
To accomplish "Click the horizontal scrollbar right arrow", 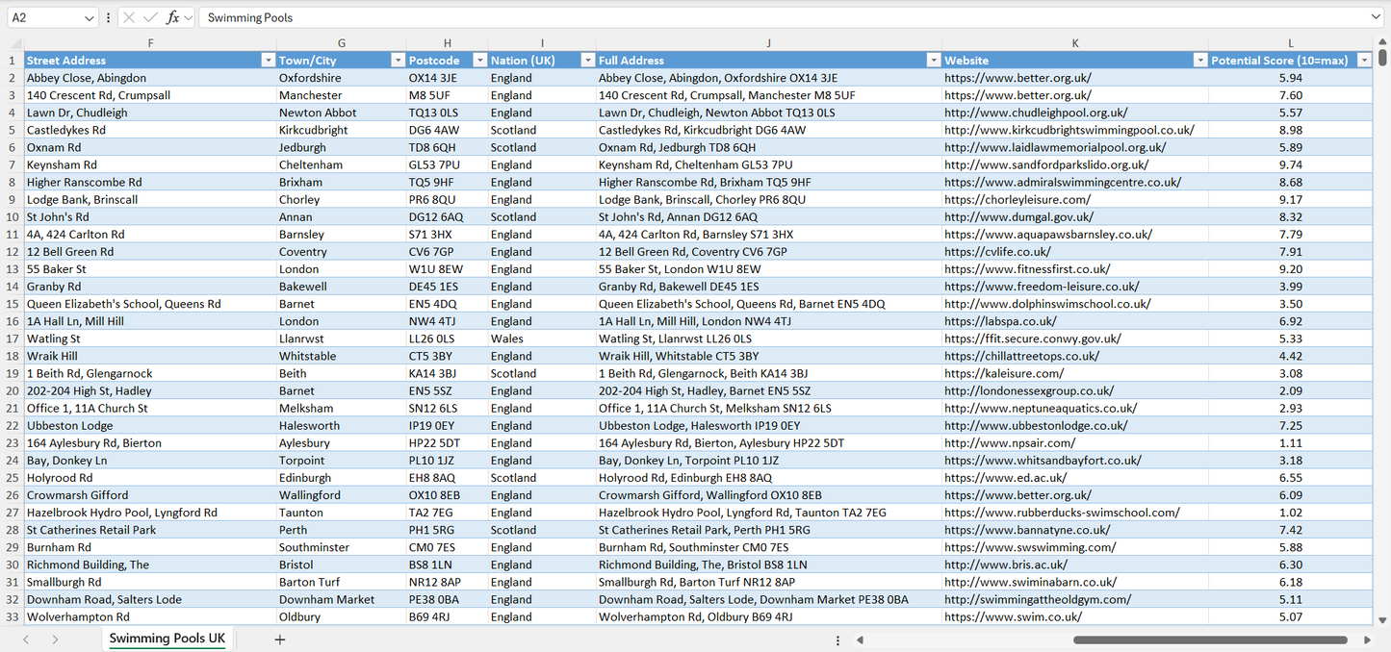I will tap(1367, 639).
